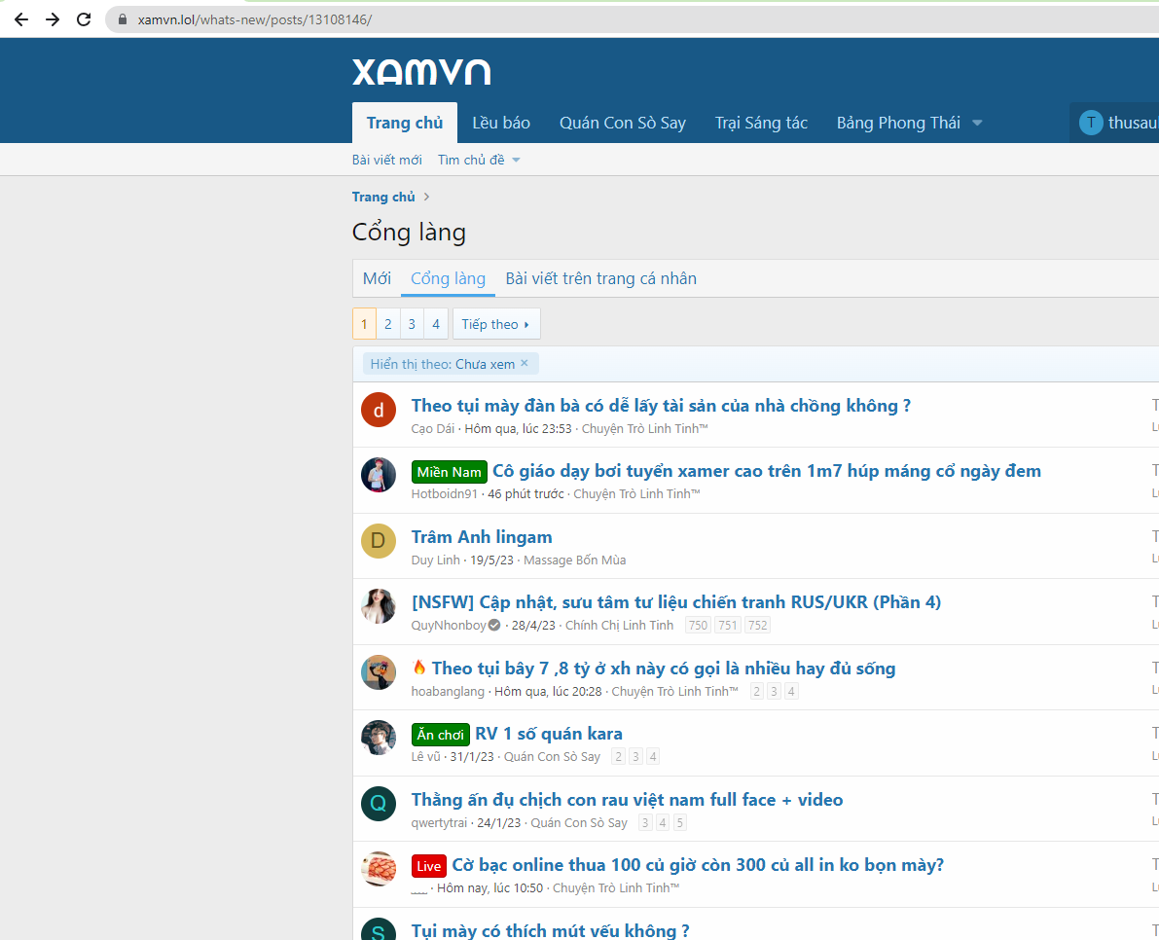Open the 'Bài viết trên trang cá nhân' tab
Screen dimensions: 1159x940
pyautogui.click(x=600, y=278)
